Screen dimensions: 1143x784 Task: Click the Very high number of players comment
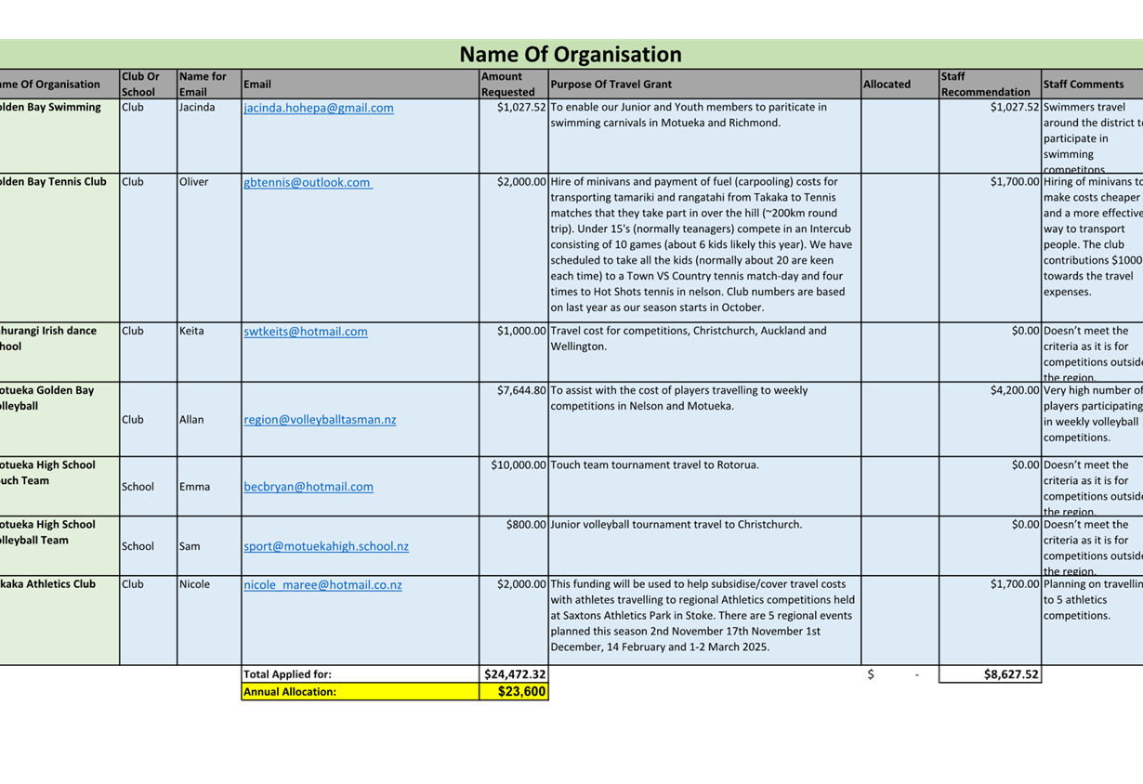1092,419
